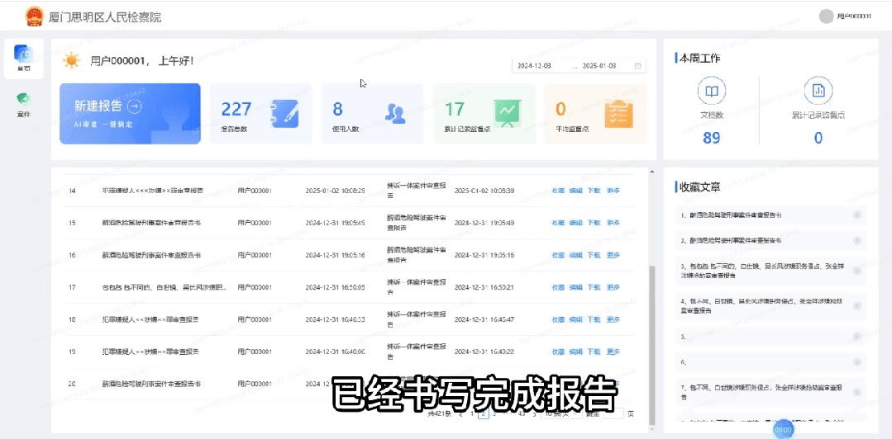Click the report table vertical scrollbar thumb
The height and width of the screenshot is (439, 892).
click(x=652, y=343)
